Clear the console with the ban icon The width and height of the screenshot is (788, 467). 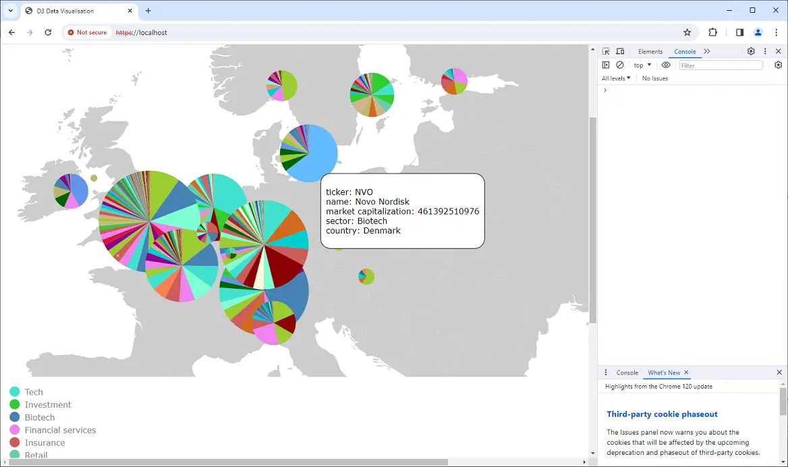coord(620,65)
